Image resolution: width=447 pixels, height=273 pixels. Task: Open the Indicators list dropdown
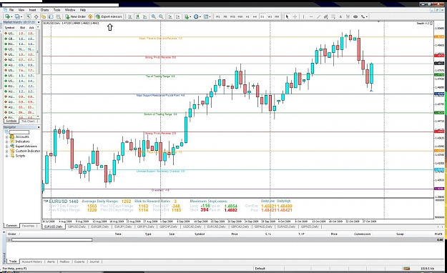pos(187,16)
